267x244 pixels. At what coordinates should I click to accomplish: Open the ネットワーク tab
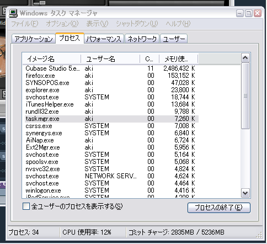pyautogui.click(x=142, y=39)
